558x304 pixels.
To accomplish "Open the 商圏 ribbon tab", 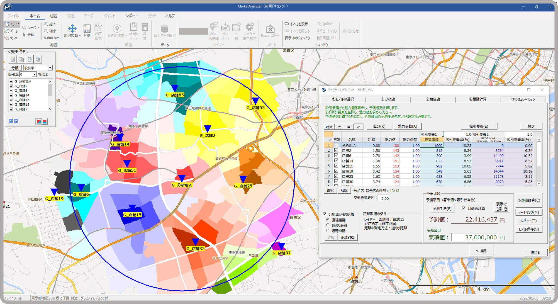I will pos(71,16).
